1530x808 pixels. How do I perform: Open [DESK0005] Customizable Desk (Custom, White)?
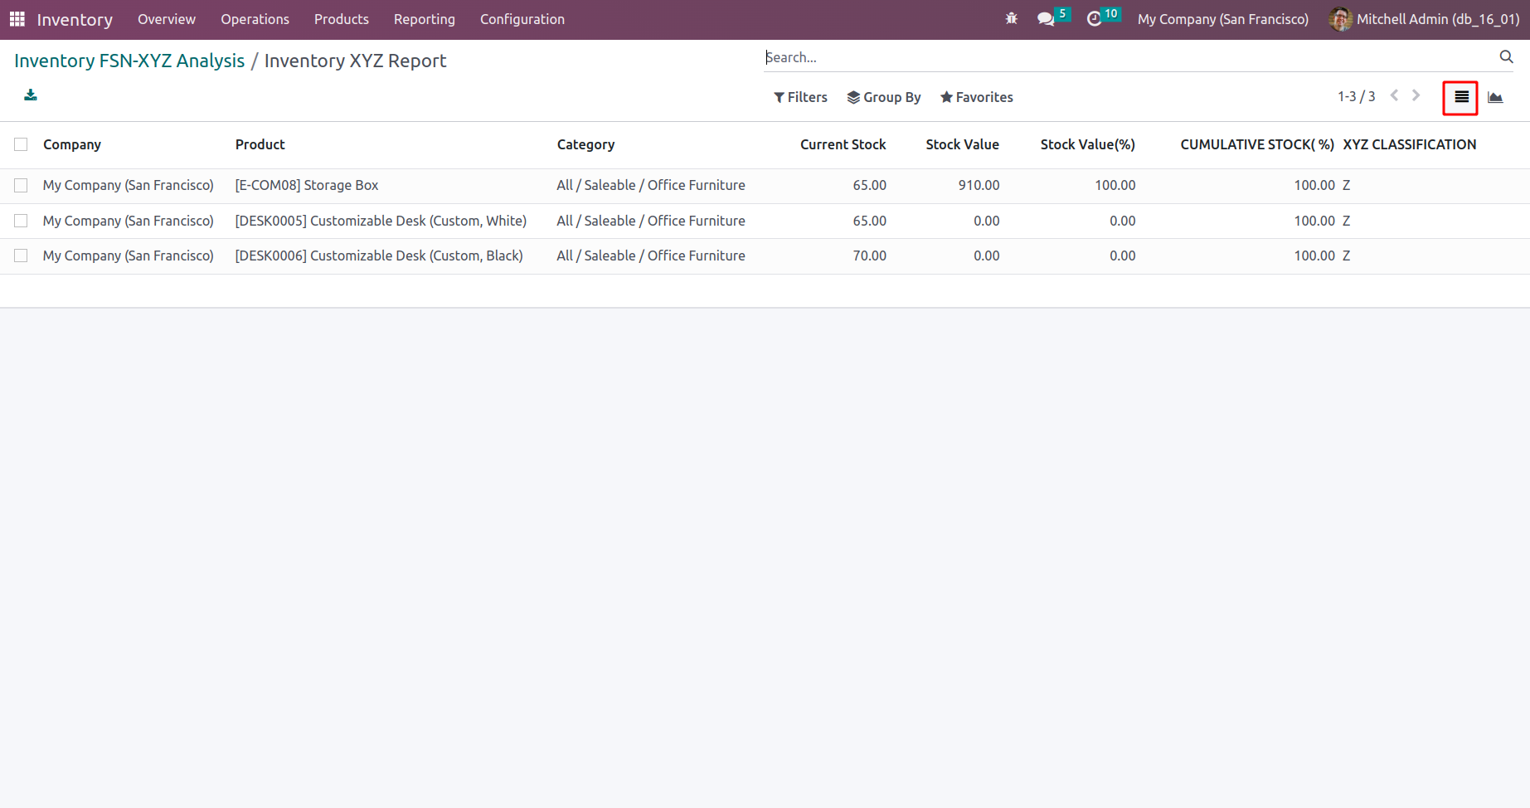[x=381, y=221]
